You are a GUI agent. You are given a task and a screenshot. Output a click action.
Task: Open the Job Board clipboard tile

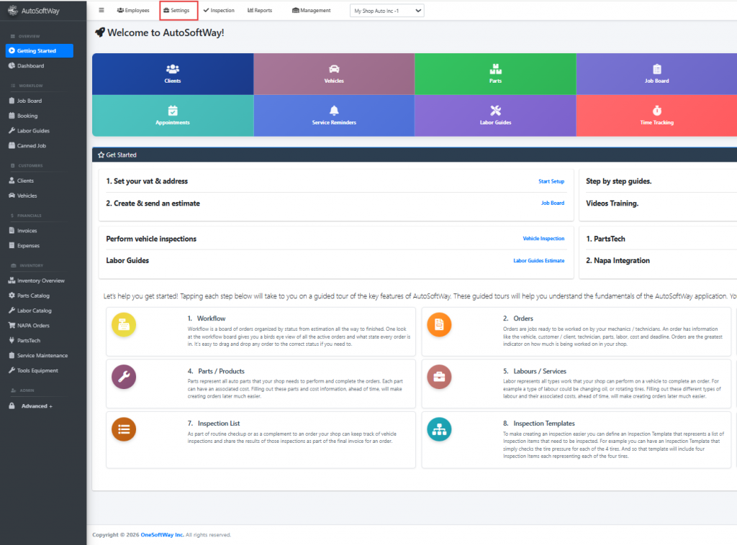point(656,73)
